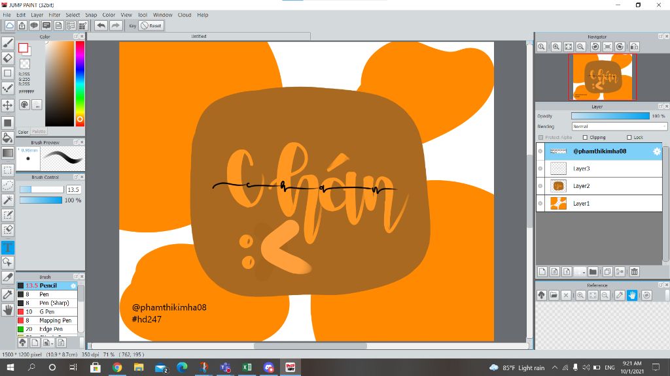
Task: Zoom out using Navigator magnifier minus
Action: pos(581,46)
